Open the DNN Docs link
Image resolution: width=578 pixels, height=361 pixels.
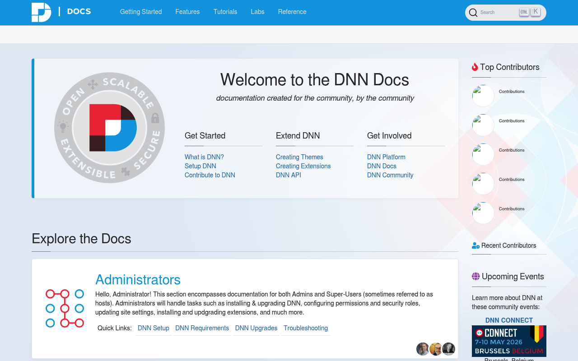tap(382, 166)
